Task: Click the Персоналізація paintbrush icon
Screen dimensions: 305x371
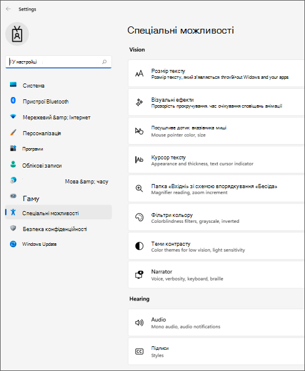Action: point(13,132)
